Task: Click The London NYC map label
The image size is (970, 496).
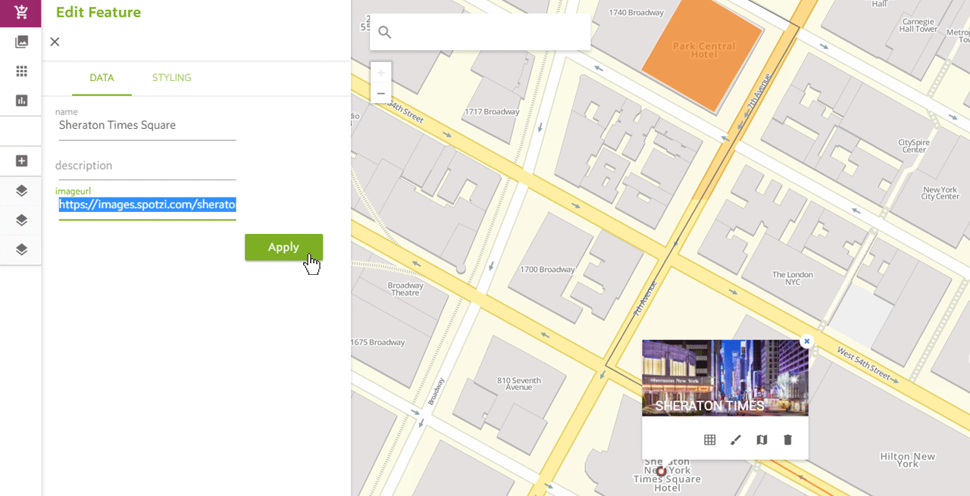Action: pos(793,278)
